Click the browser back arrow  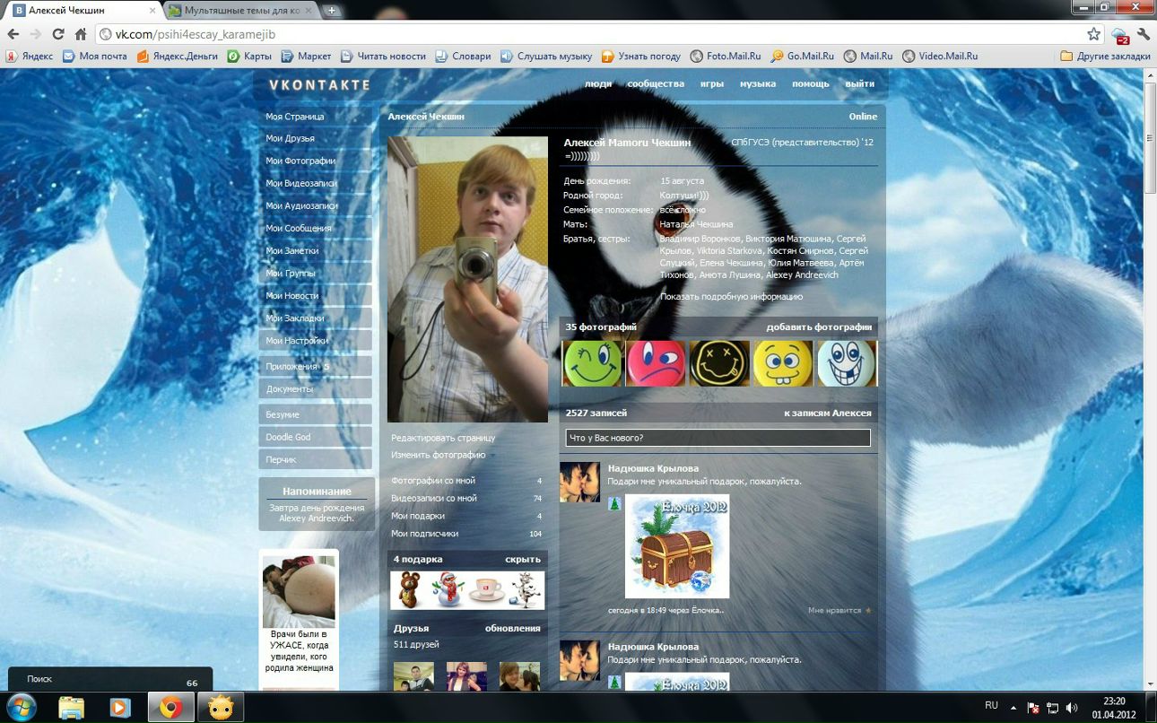[13, 34]
